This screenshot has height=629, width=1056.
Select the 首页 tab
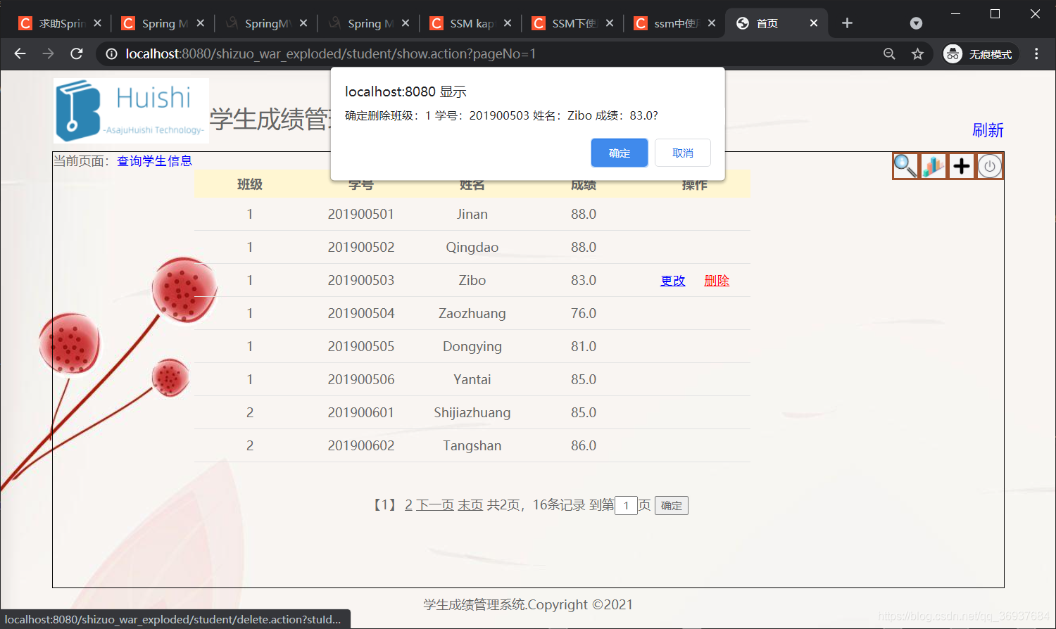(774, 23)
